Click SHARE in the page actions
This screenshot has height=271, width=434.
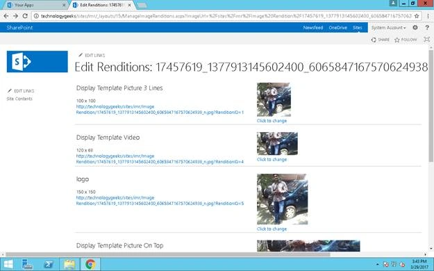point(381,40)
